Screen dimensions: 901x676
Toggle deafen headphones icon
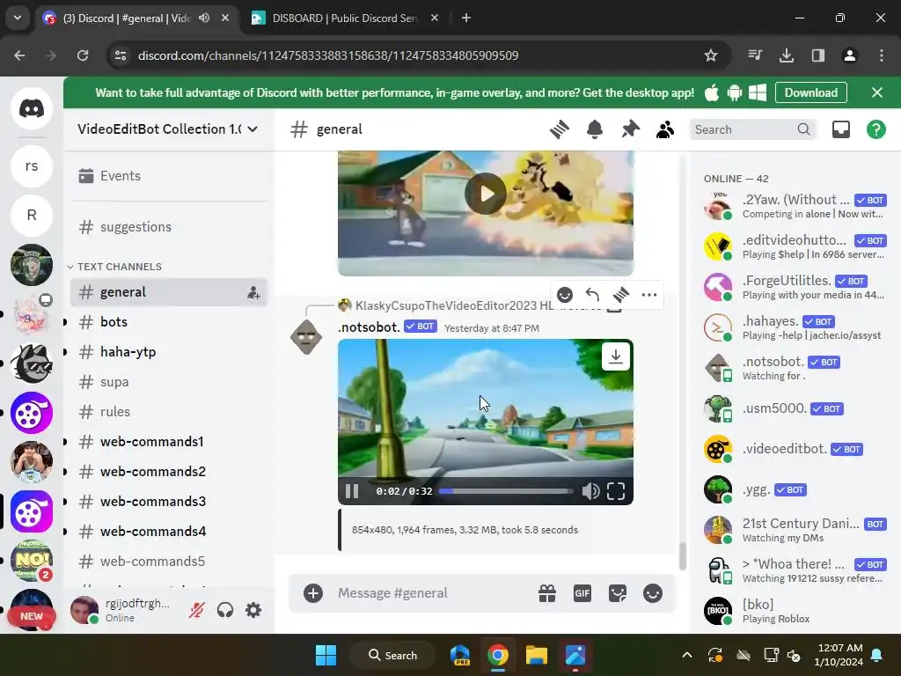tap(225, 610)
